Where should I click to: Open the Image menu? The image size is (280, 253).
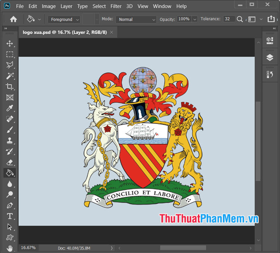(x=49, y=6)
